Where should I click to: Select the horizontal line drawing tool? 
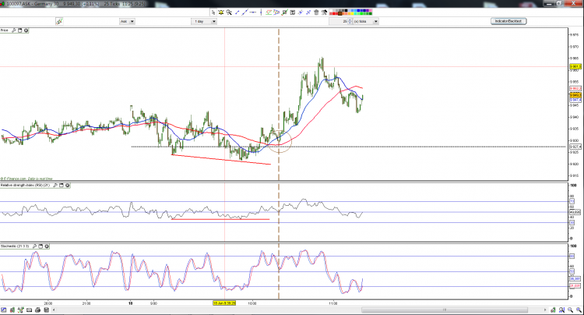tap(253, 12)
